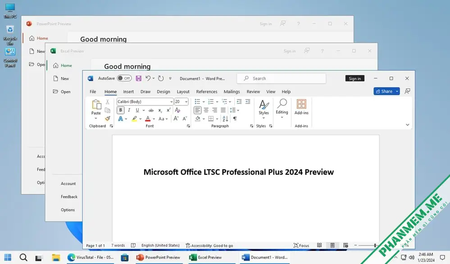
Task: Open the font name dropdown
Action: tap(171, 101)
